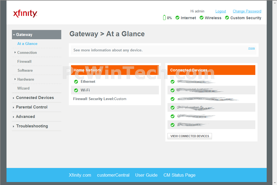Open the Firewall menu item
This screenshot has height=185, width=277.
[24, 61]
